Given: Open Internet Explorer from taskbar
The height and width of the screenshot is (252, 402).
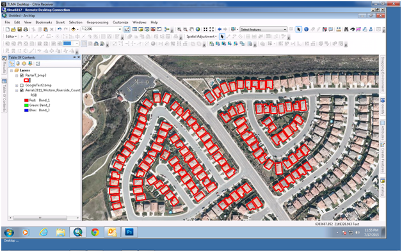Looking at the screenshot, I should pos(44,232).
